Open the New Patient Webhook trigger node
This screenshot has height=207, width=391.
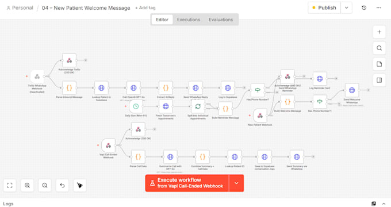click(x=260, y=116)
